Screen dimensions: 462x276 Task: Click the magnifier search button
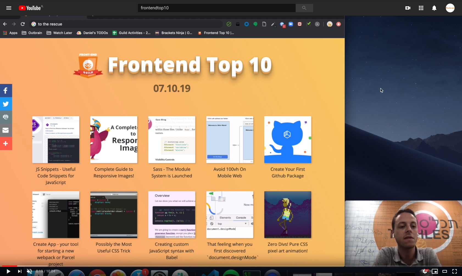(304, 8)
